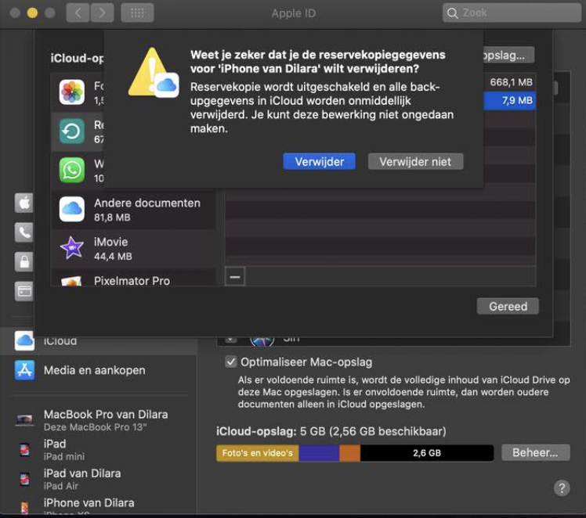Viewport: 586px width, 518px height.
Task: Click the Zoek search field
Action: point(512,13)
